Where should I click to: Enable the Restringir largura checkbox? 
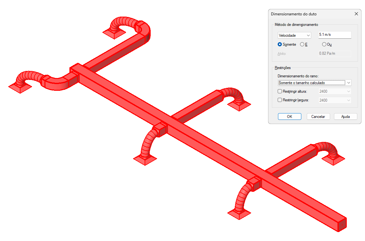click(280, 100)
